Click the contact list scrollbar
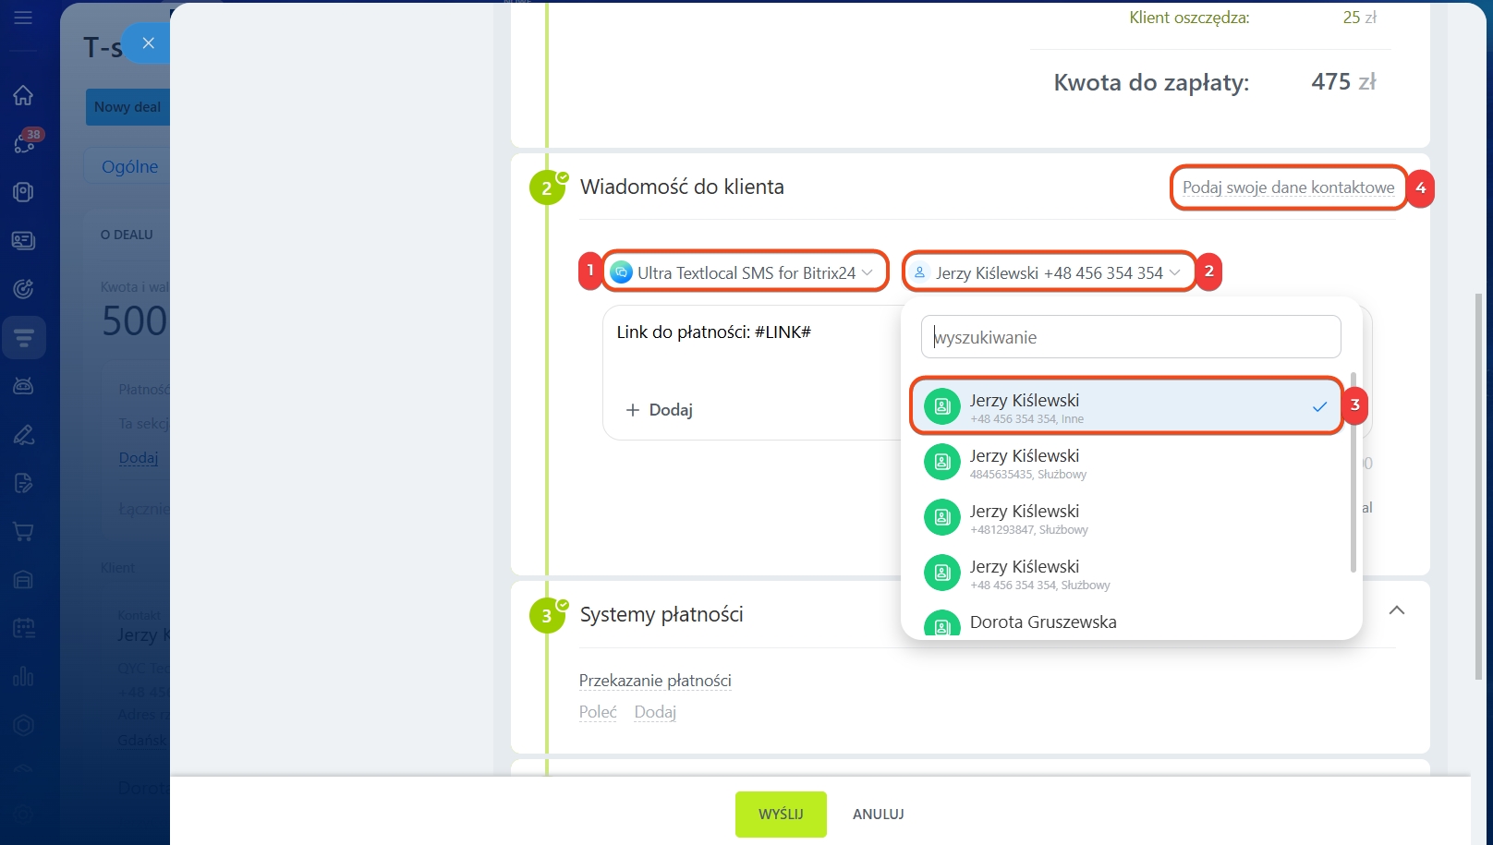Screen dimensions: 1493x845 point(1353,471)
